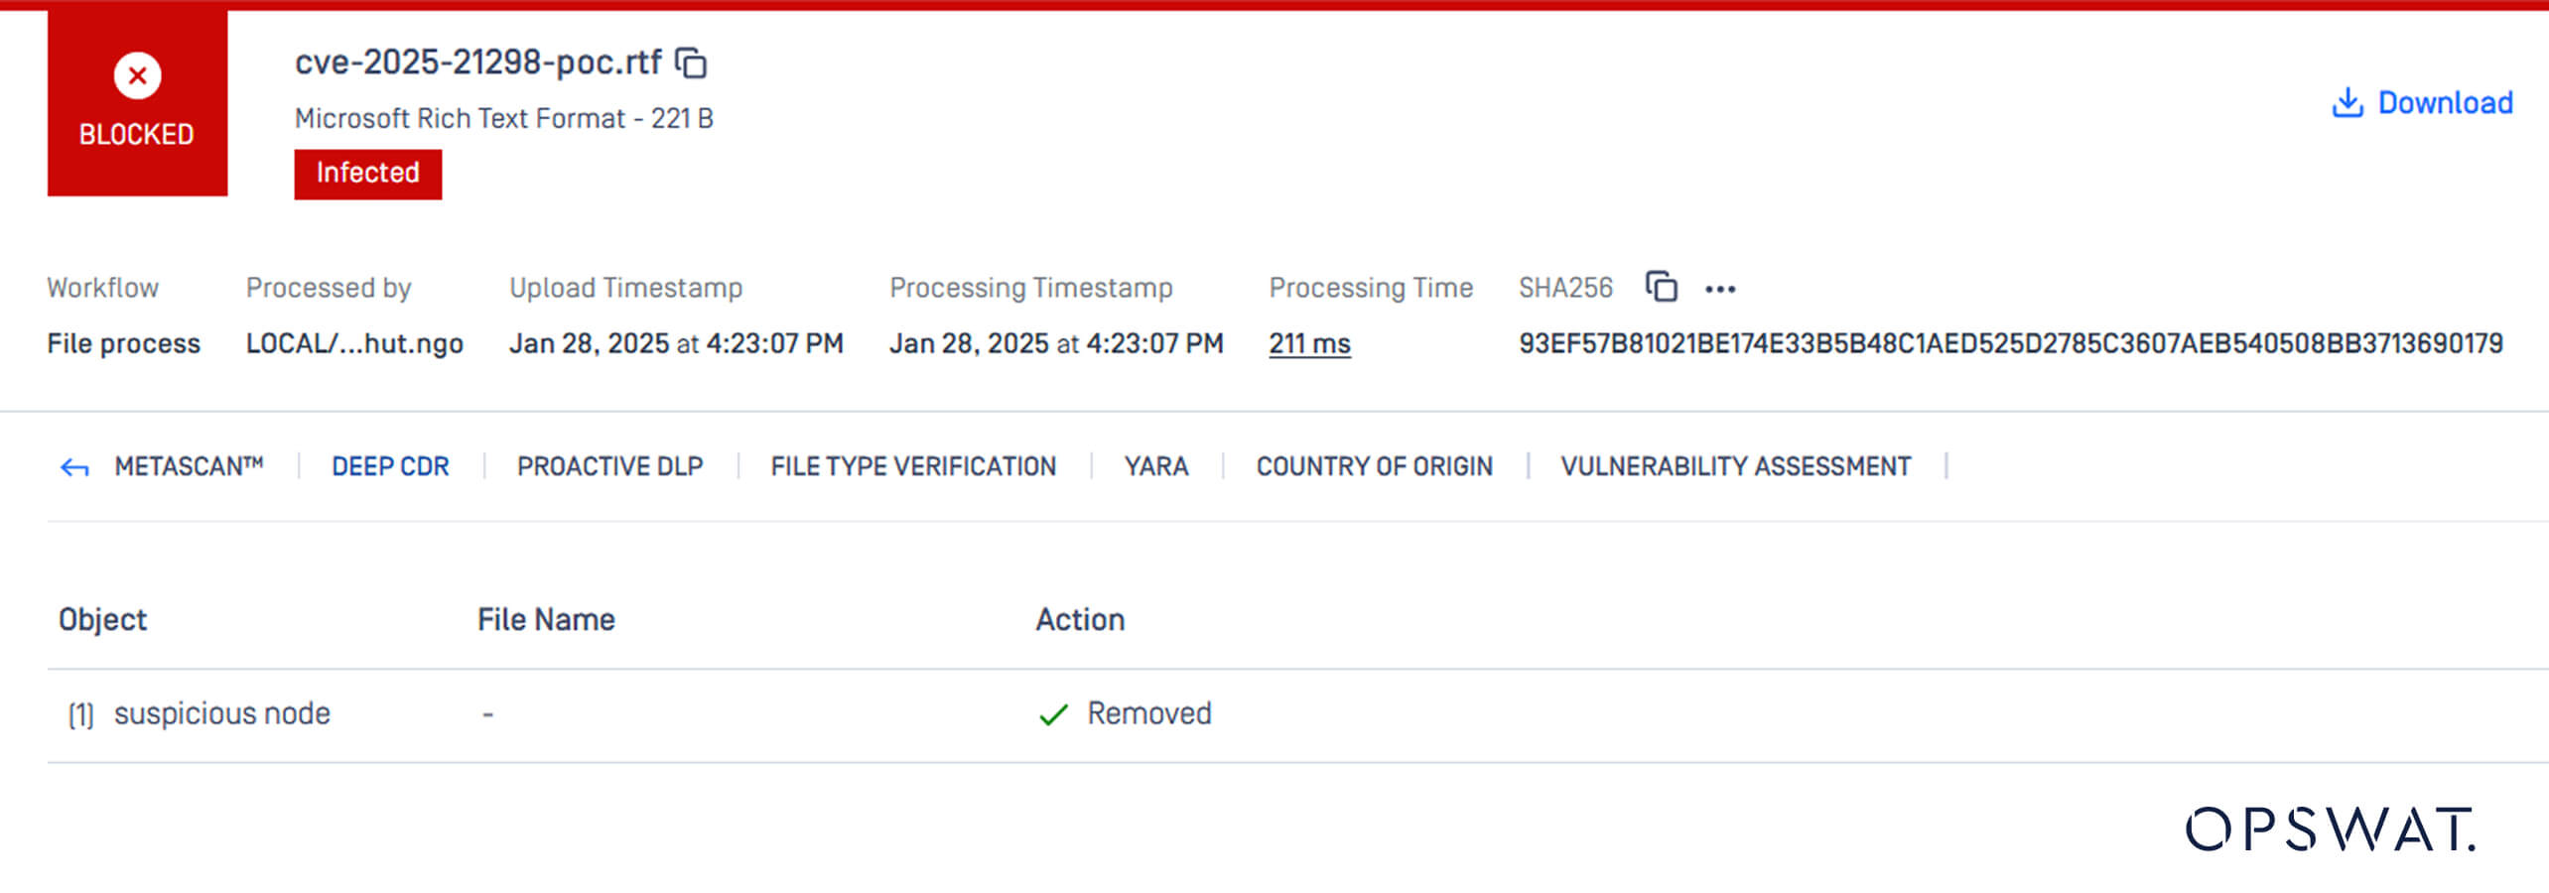Switch to the DEEP CDR tab
This screenshot has width=2549, height=893.
[x=390, y=466]
